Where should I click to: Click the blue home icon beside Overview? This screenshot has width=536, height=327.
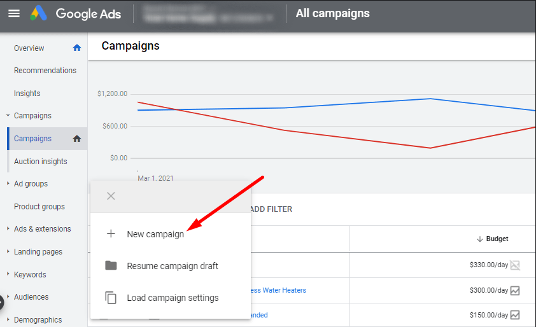77,48
